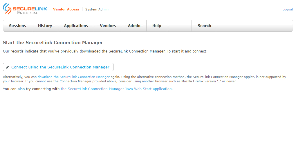Open the History menu
The width and height of the screenshot is (296, 145).
pyautogui.click(x=45, y=26)
